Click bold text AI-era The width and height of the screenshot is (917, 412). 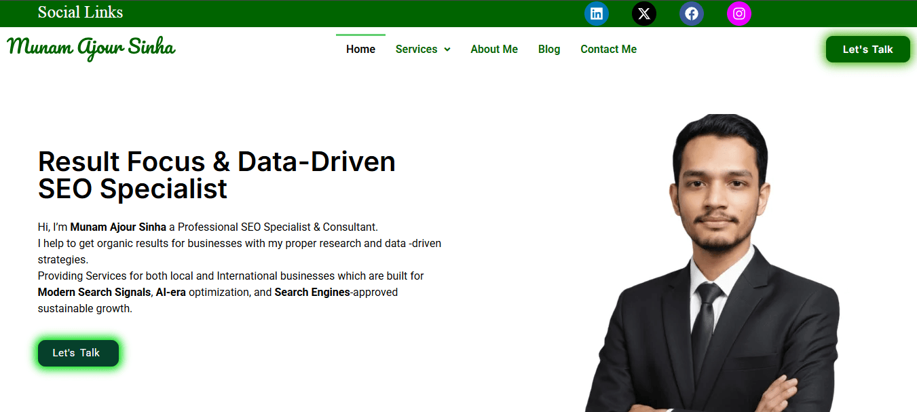170,293
